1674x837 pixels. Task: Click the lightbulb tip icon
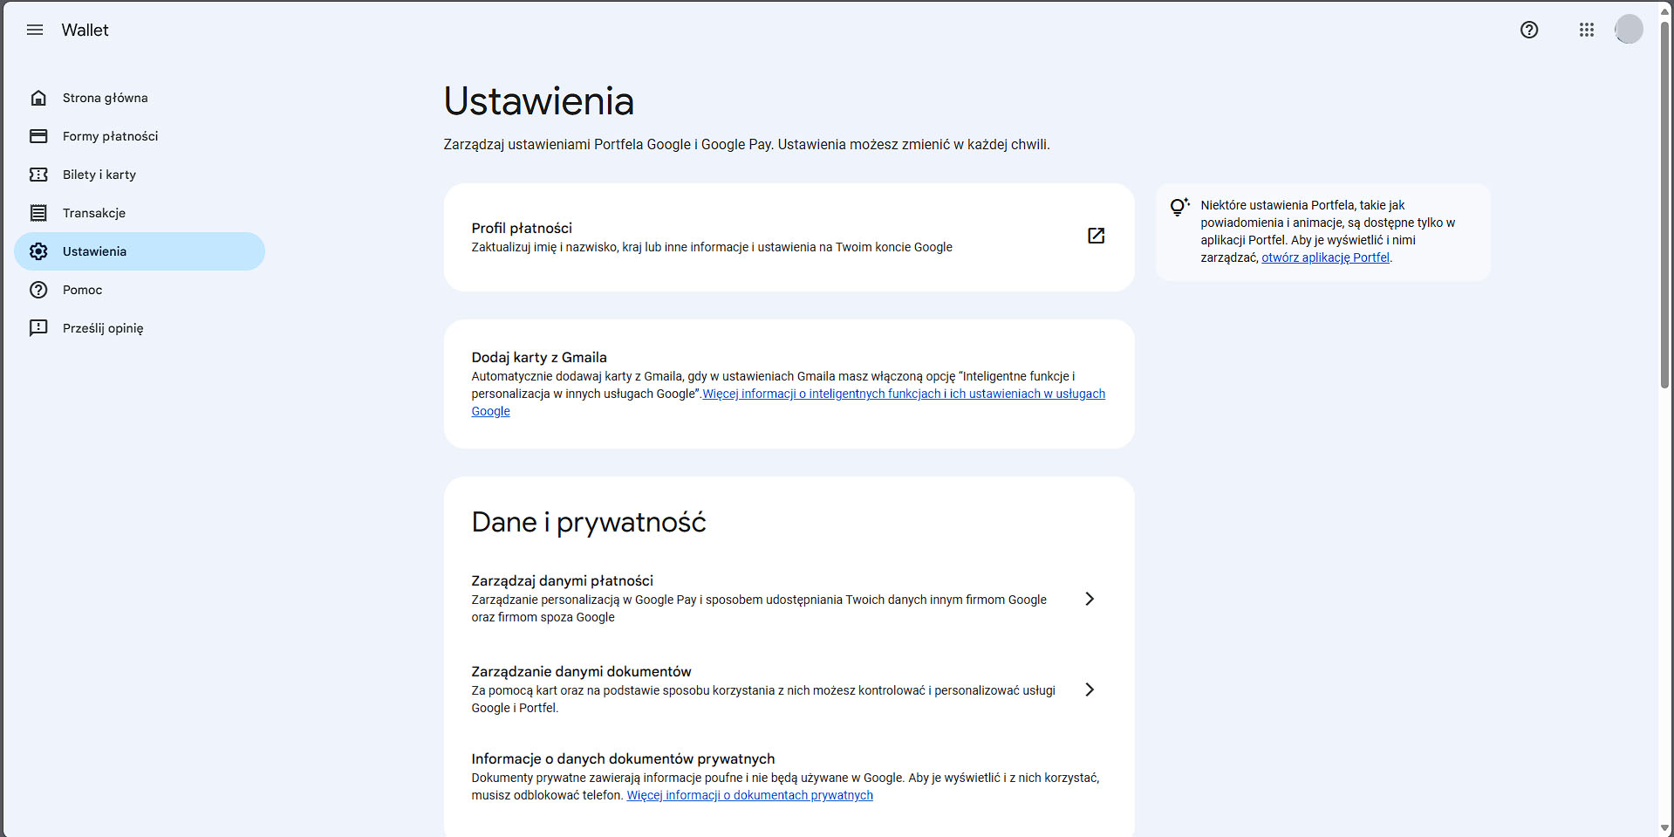(x=1179, y=207)
